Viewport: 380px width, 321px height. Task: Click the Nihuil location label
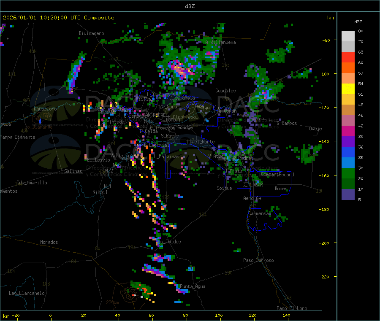click(x=100, y=192)
